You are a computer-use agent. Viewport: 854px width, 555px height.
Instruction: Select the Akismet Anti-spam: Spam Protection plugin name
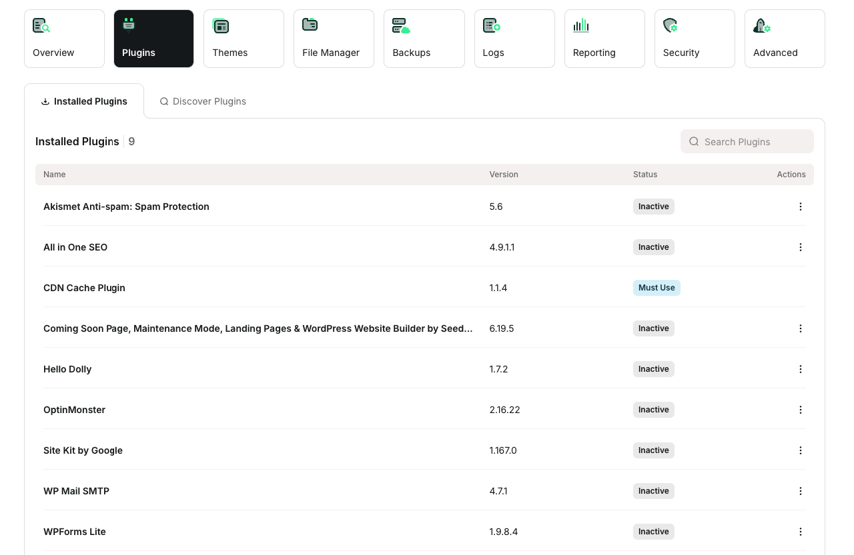126,207
